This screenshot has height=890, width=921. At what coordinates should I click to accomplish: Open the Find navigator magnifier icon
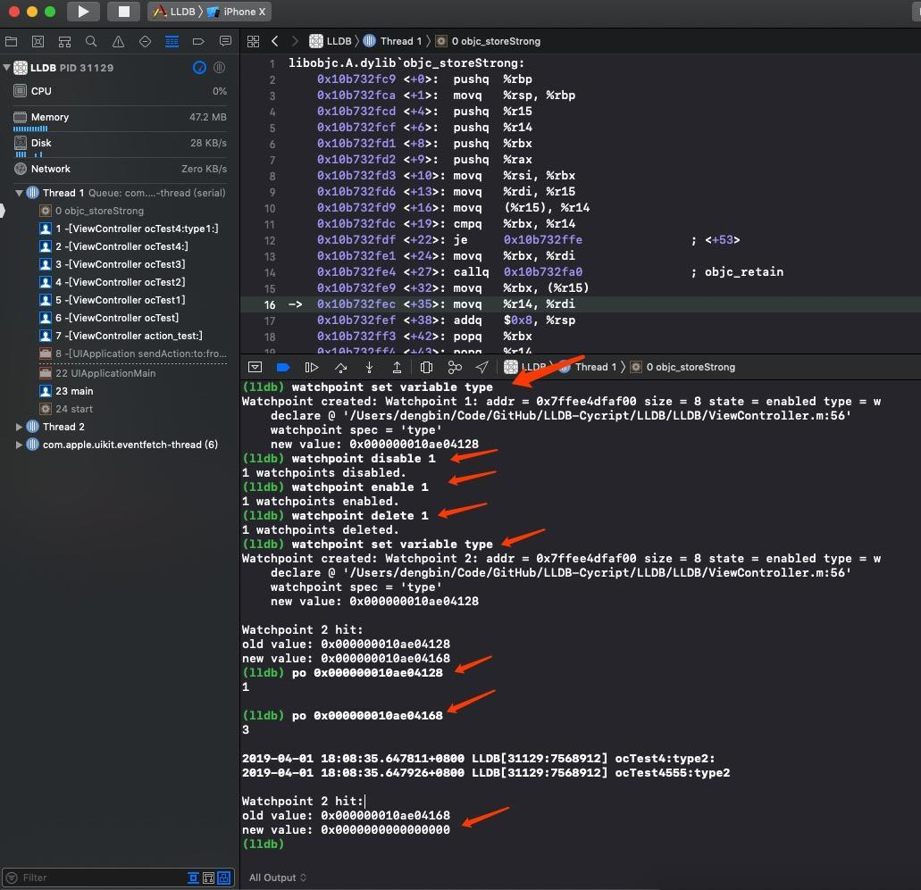[91, 41]
